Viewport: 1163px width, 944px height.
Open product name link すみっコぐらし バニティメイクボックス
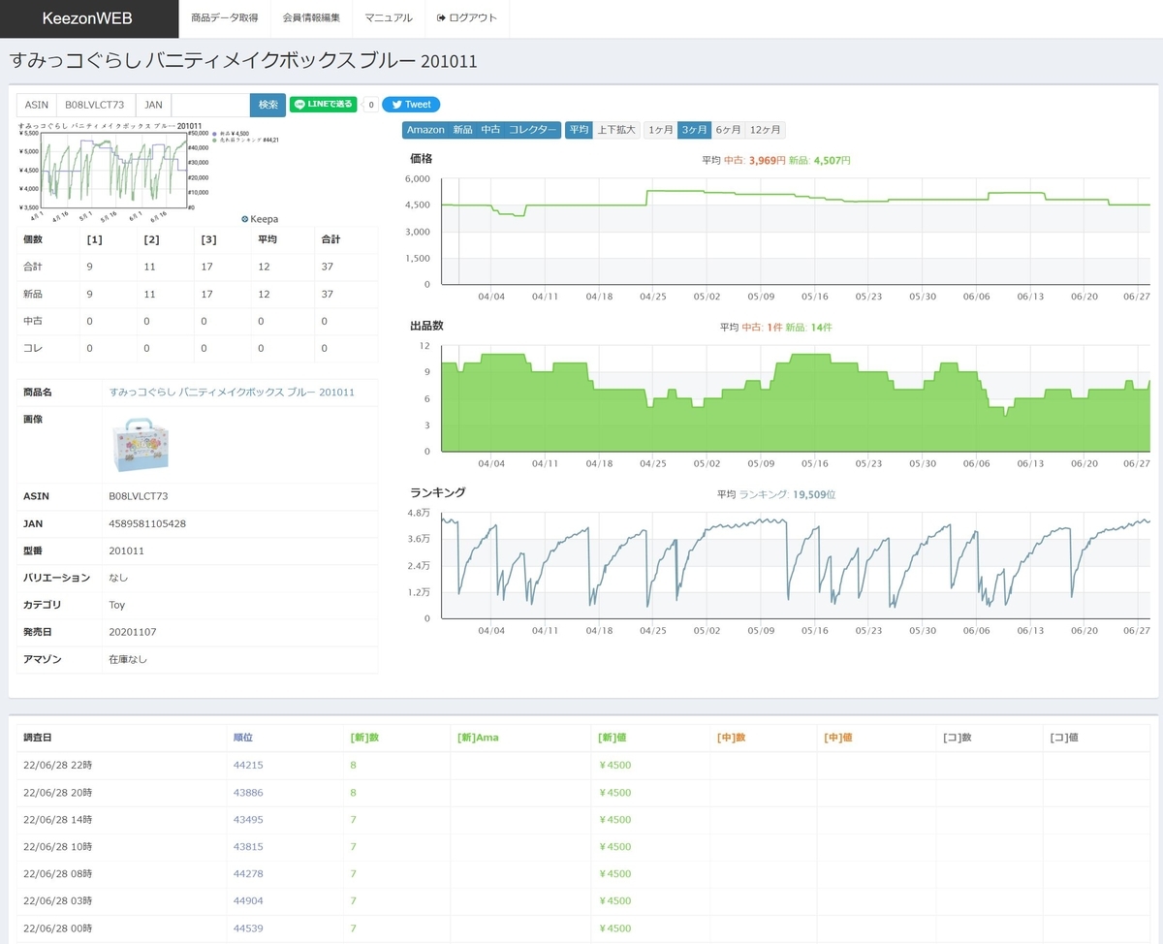coord(232,393)
